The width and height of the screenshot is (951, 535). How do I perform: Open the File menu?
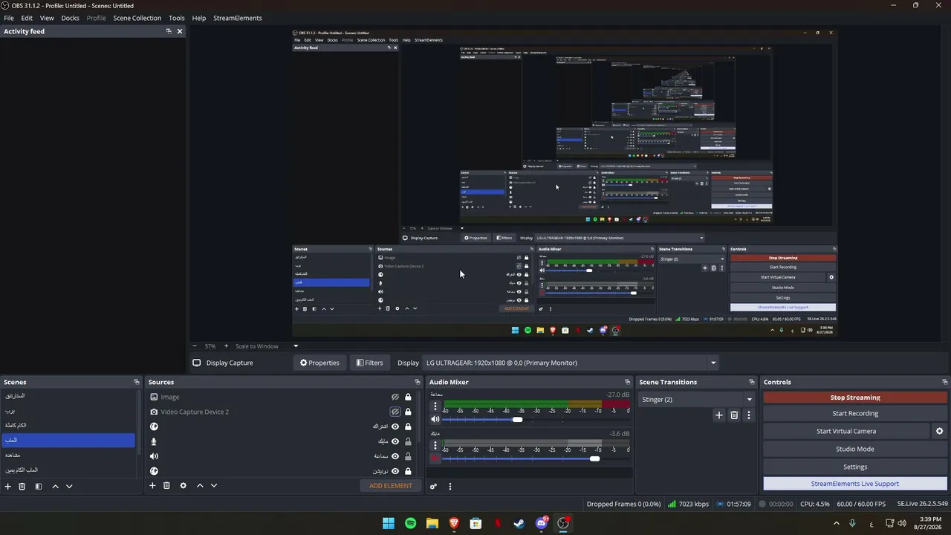point(9,18)
